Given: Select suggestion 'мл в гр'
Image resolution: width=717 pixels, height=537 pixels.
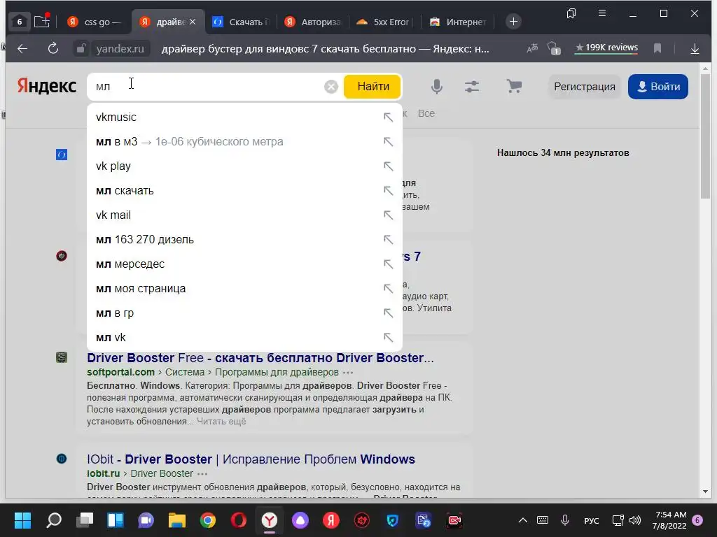Looking at the screenshot, I should coord(244,313).
